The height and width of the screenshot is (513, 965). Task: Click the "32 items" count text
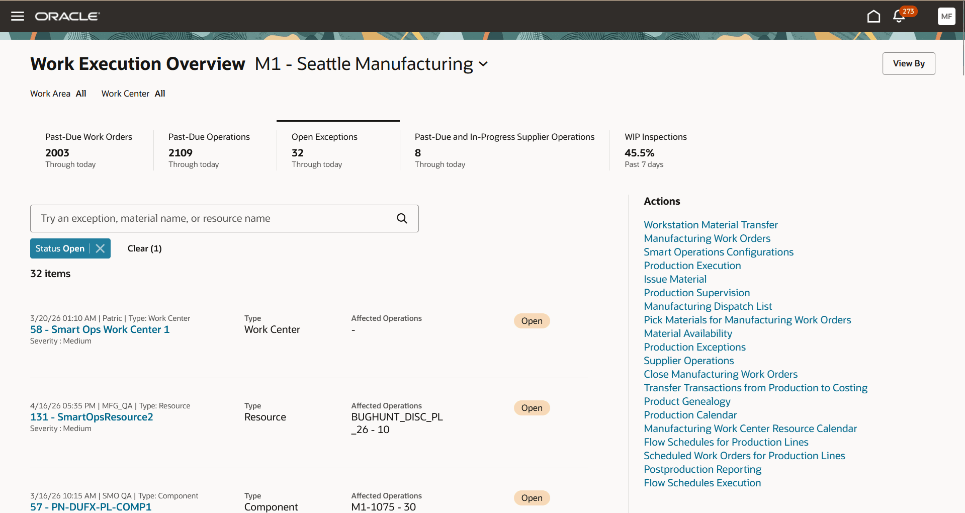point(50,274)
